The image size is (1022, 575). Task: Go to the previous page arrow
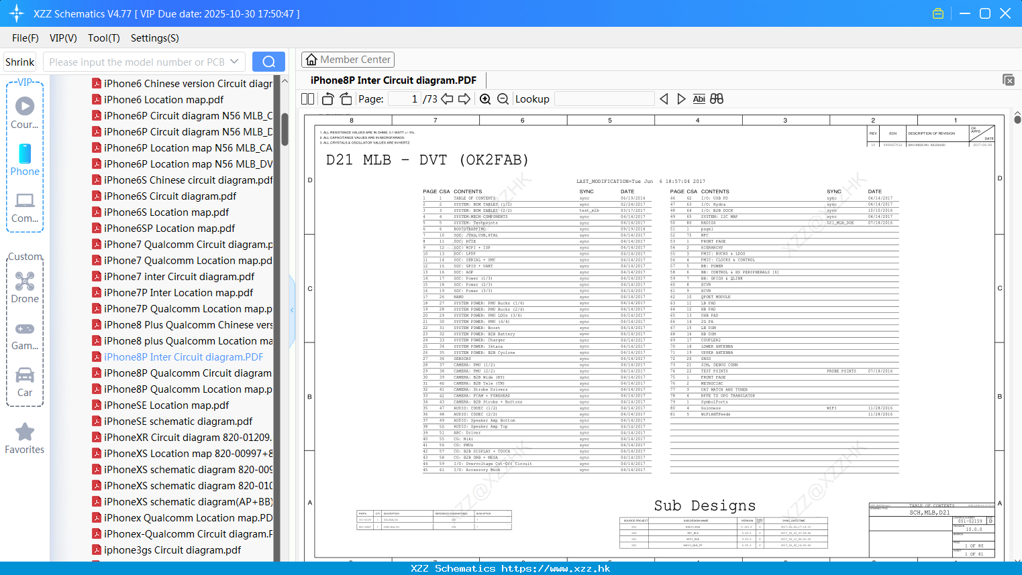(447, 99)
